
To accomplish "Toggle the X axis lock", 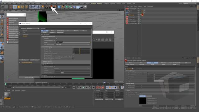I will click(31, 7).
